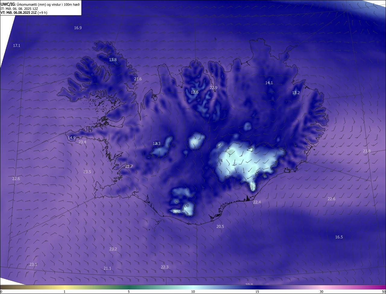Click the color scale tick labeled 1

(x=65, y=292)
